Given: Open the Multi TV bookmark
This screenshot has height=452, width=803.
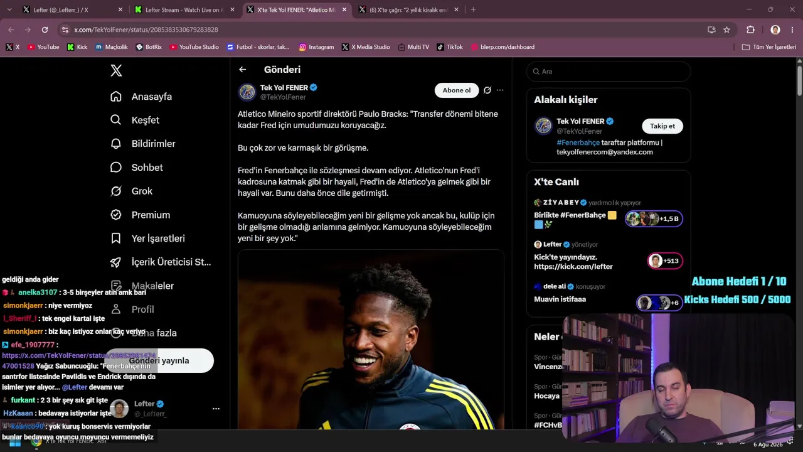Looking at the screenshot, I should [413, 47].
